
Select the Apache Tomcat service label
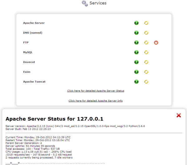pyautogui.click(x=34, y=82)
